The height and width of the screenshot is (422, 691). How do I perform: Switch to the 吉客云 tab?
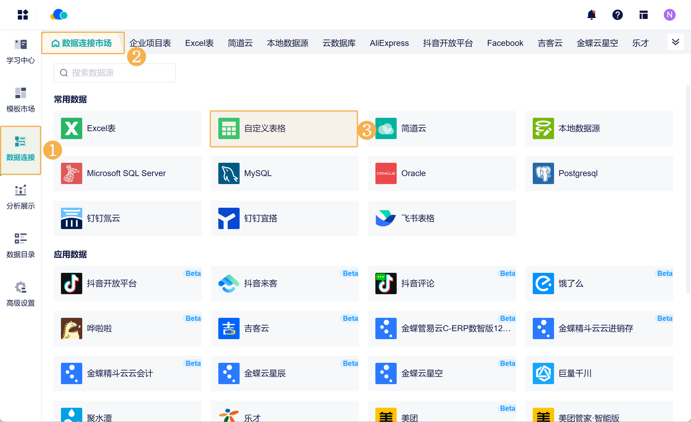[x=550, y=43]
